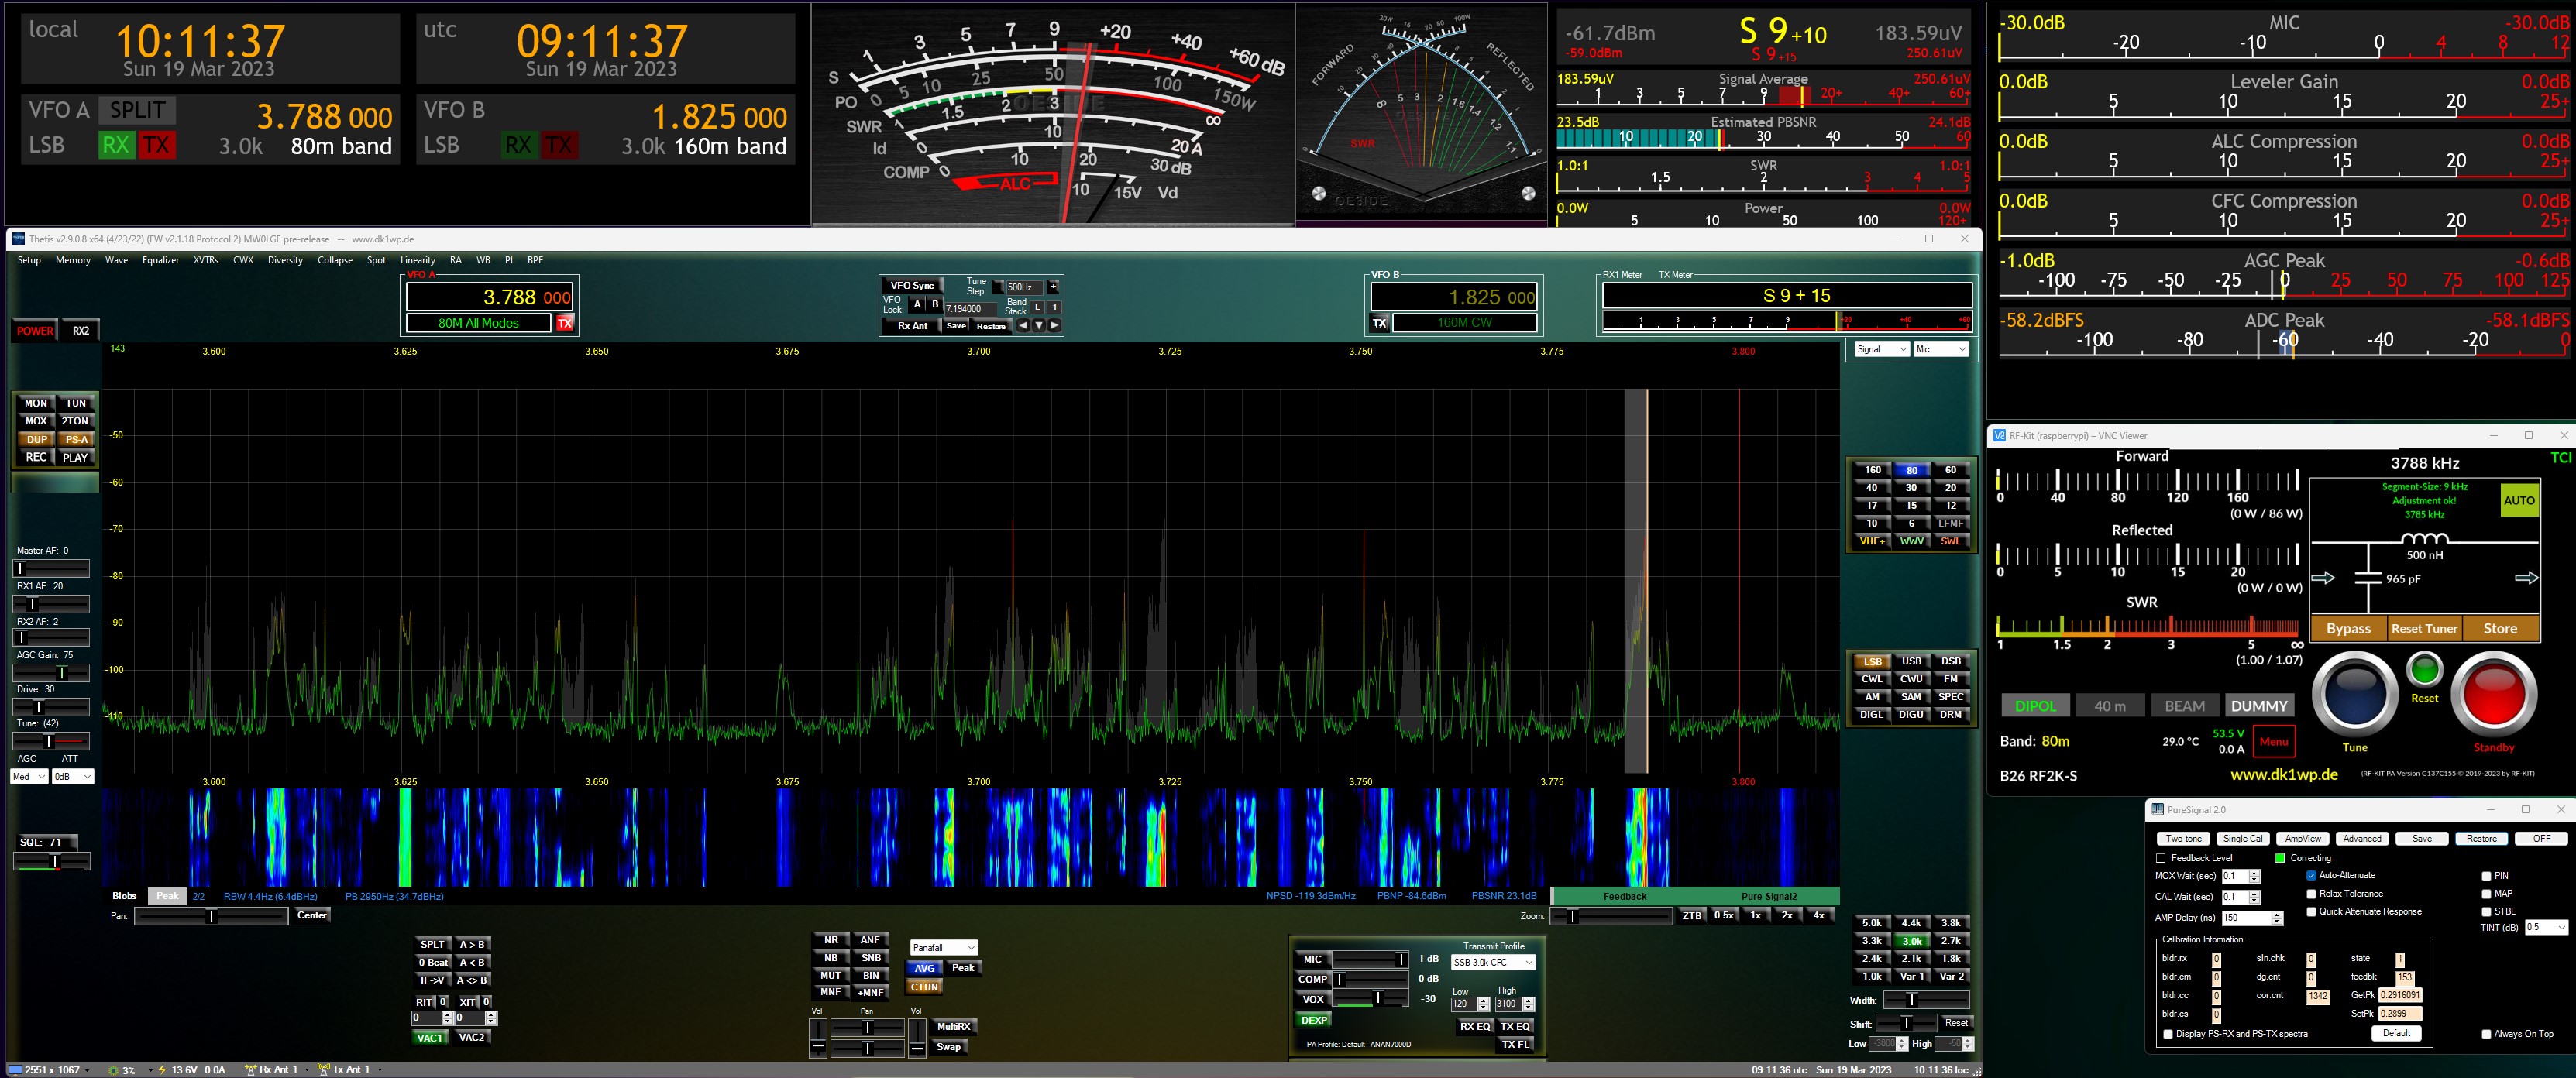
Task: Check Display PS-RX and PS-TX spectra
Action: 2168,1034
